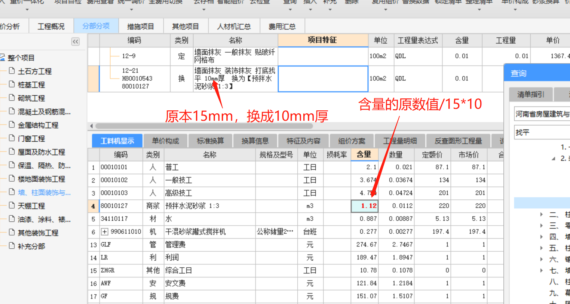Viewport: 570px width, 304px height.
Task: Expand the 六、 chapter in query tree
Action: (x=541, y=259)
